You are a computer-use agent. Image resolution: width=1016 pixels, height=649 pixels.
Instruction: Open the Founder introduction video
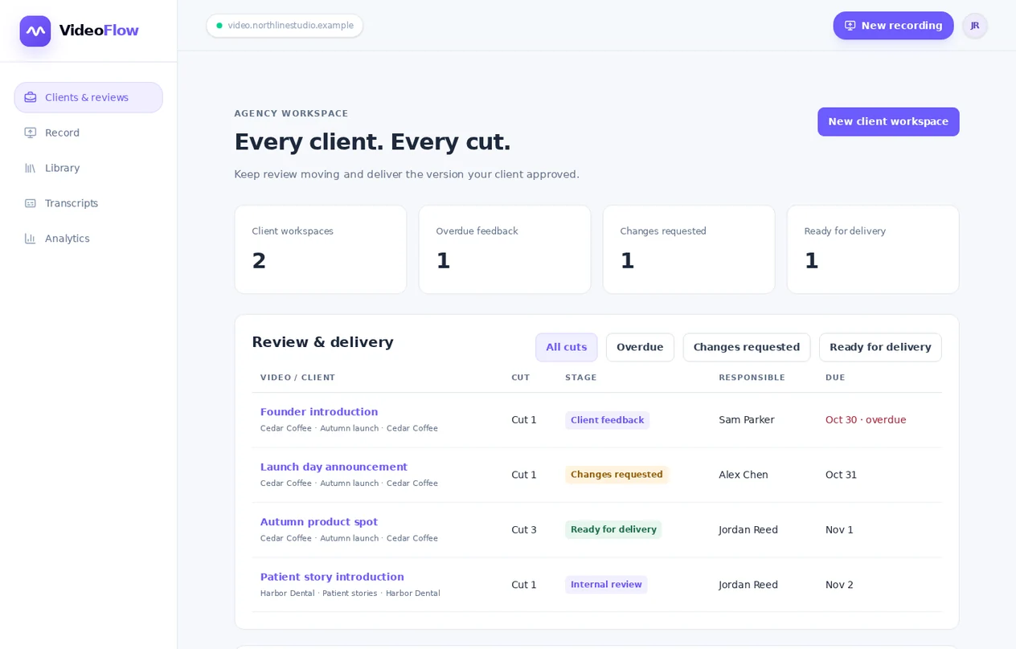(x=319, y=412)
